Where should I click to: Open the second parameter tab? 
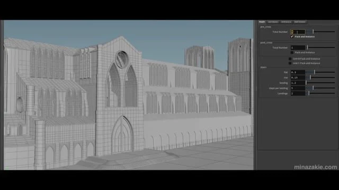[273, 22]
